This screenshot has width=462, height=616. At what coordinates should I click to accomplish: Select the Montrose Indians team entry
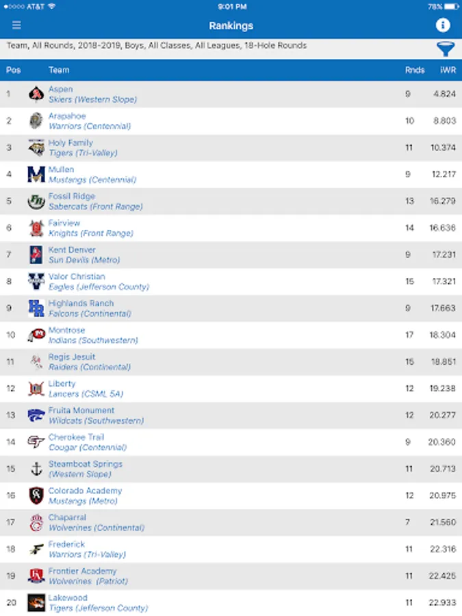93,335
